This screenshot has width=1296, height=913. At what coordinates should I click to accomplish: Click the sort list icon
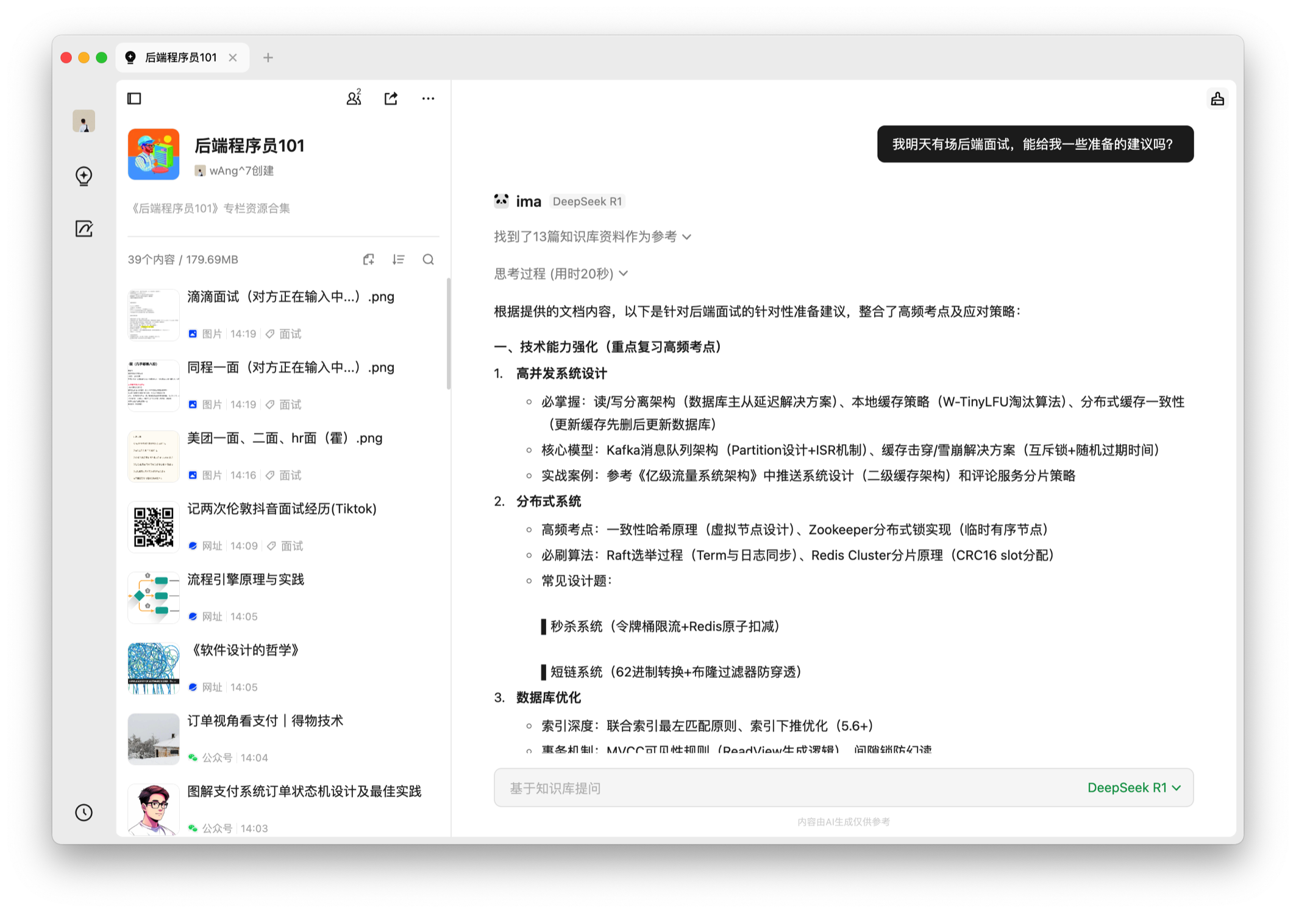click(x=399, y=259)
